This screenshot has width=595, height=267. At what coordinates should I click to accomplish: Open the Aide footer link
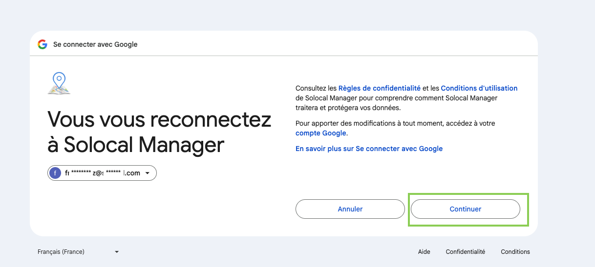point(424,252)
